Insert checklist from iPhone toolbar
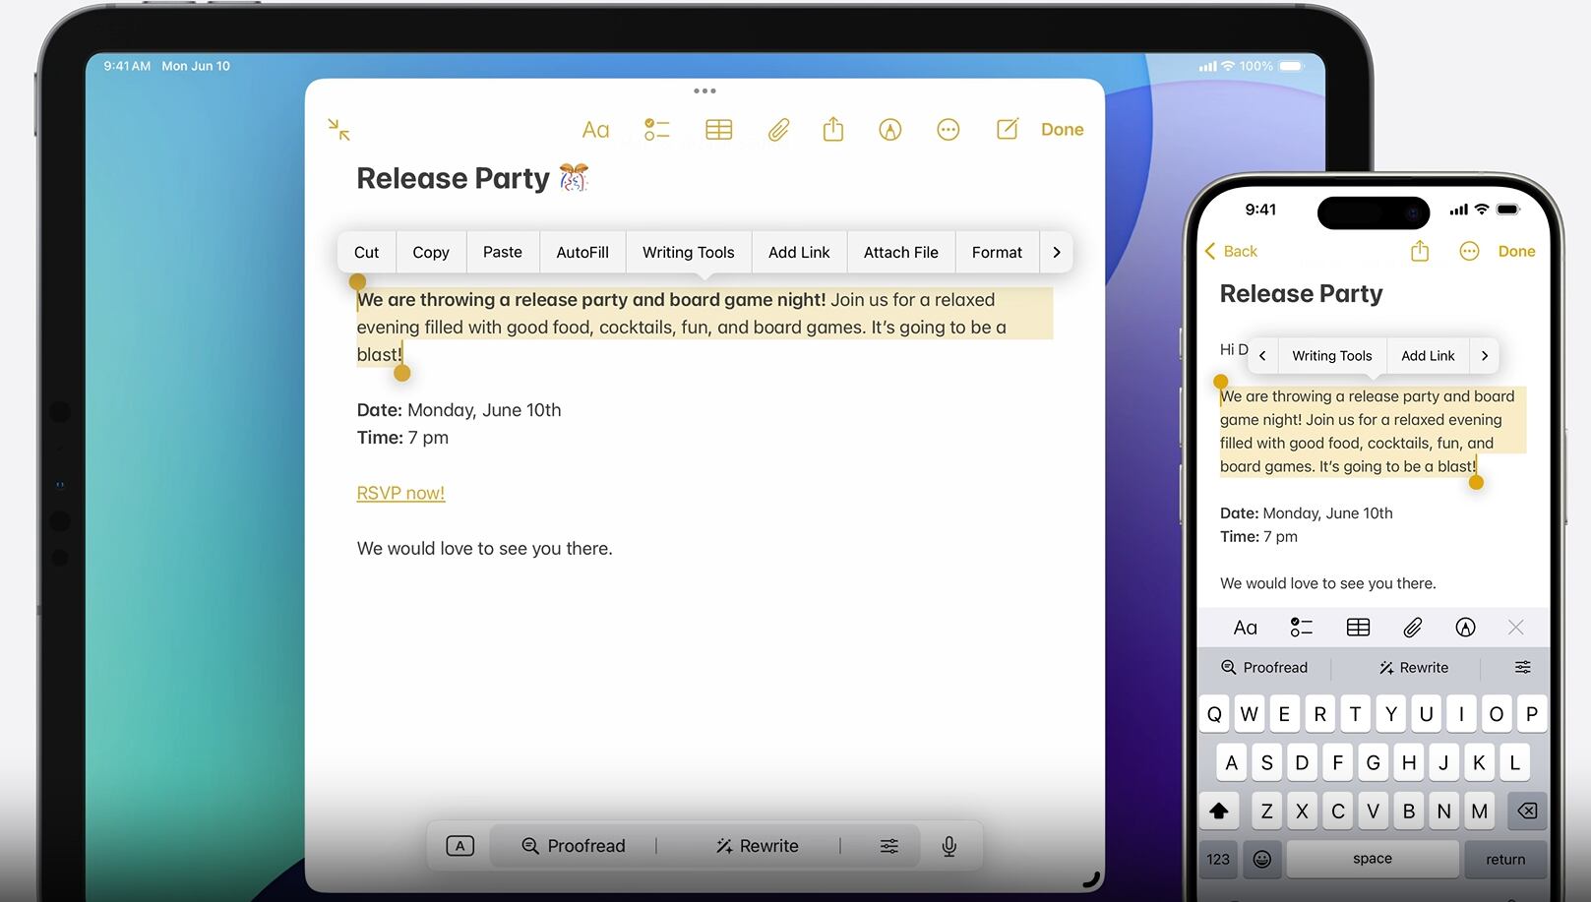Screen dimensions: 1591x902 click(x=1302, y=628)
